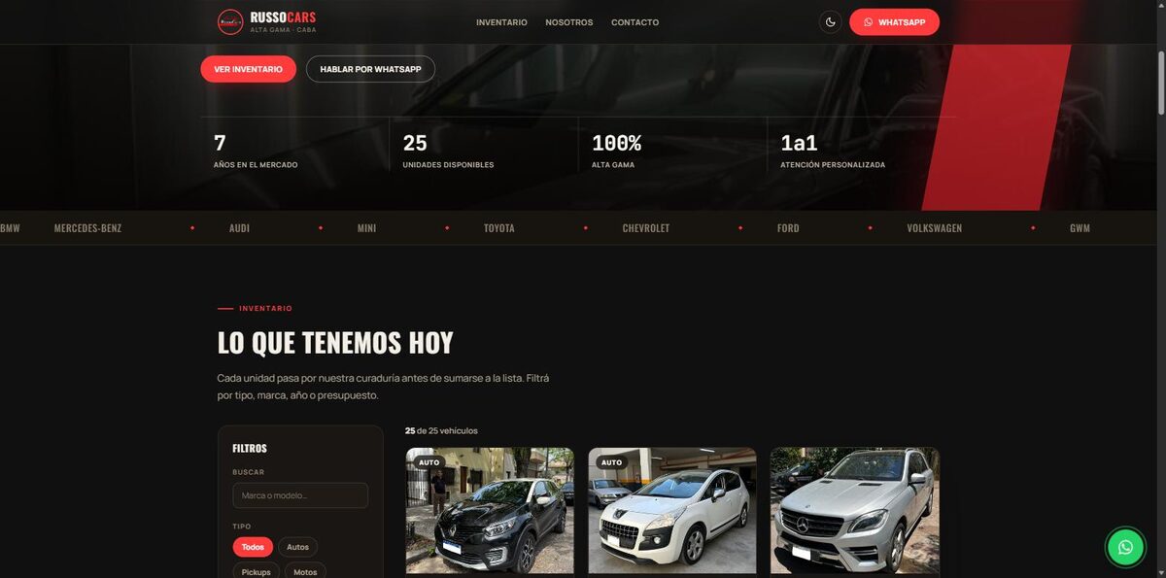Click the red WHATSAPP header button

click(x=894, y=21)
